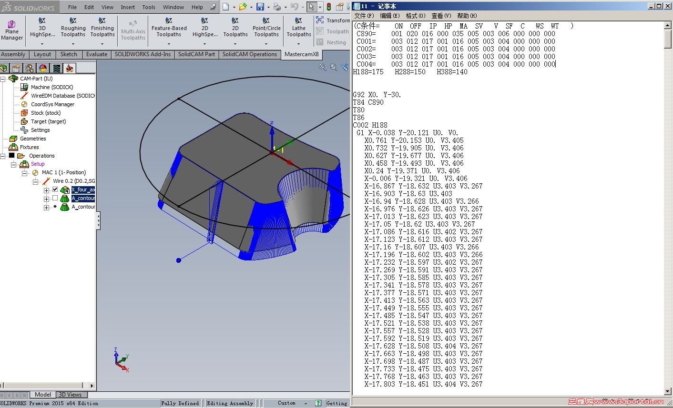Click the New document icon
This screenshot has width=673, height=408.
[225, 7]
